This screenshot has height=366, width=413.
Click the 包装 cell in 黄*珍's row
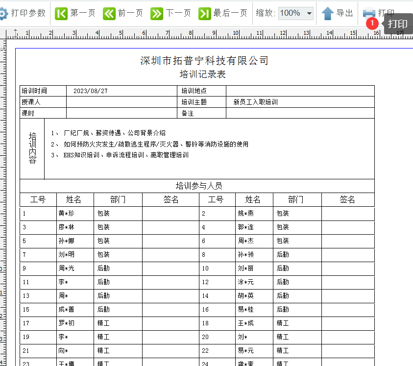click(x=118, y=214)
